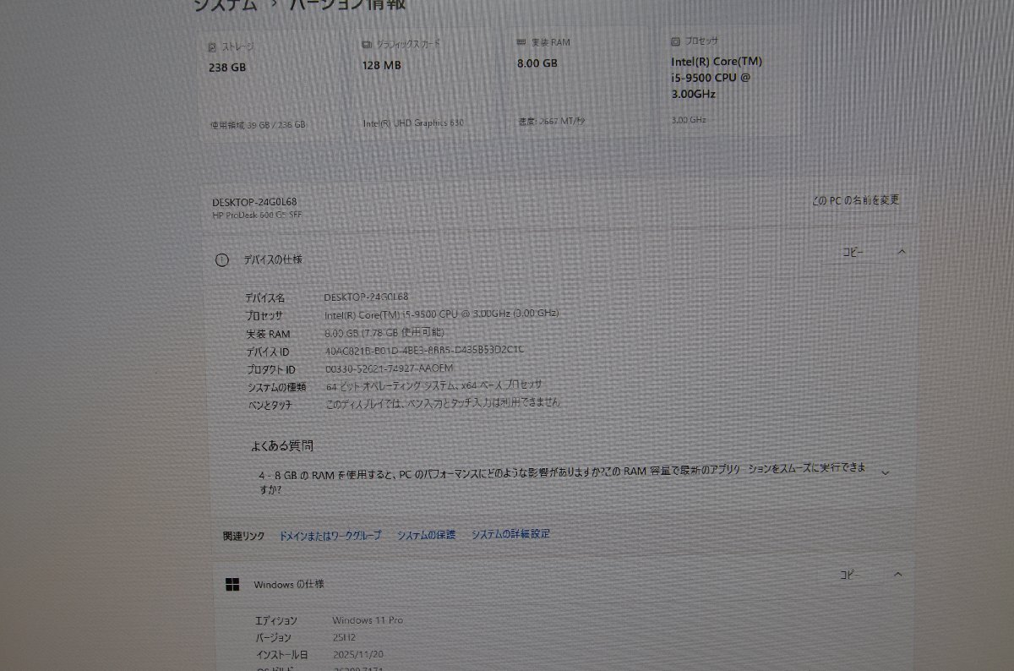Collapse the Windows の仕様 section chevron
The width and height of the screenshot is (1014, 671).
coord(897,575)
